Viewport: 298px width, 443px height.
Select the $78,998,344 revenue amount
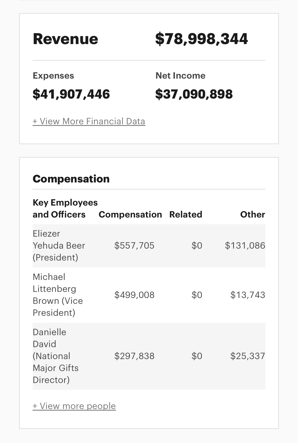point(201,39)
